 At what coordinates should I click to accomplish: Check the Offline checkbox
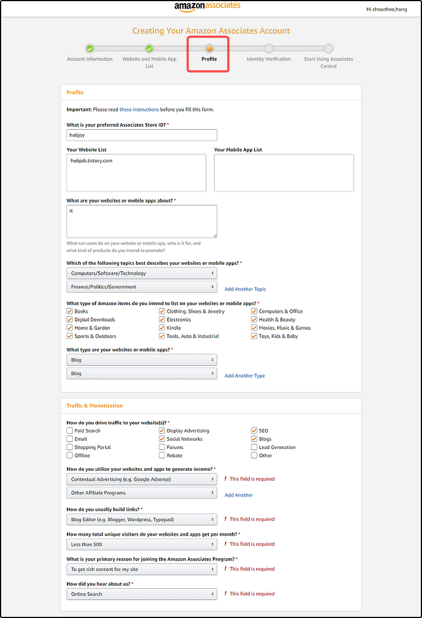[x=70, y=455]
